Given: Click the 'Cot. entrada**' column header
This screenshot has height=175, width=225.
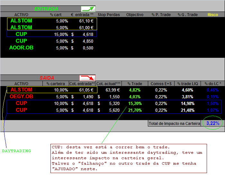Looking at the screenshot, I should [82, 83].
